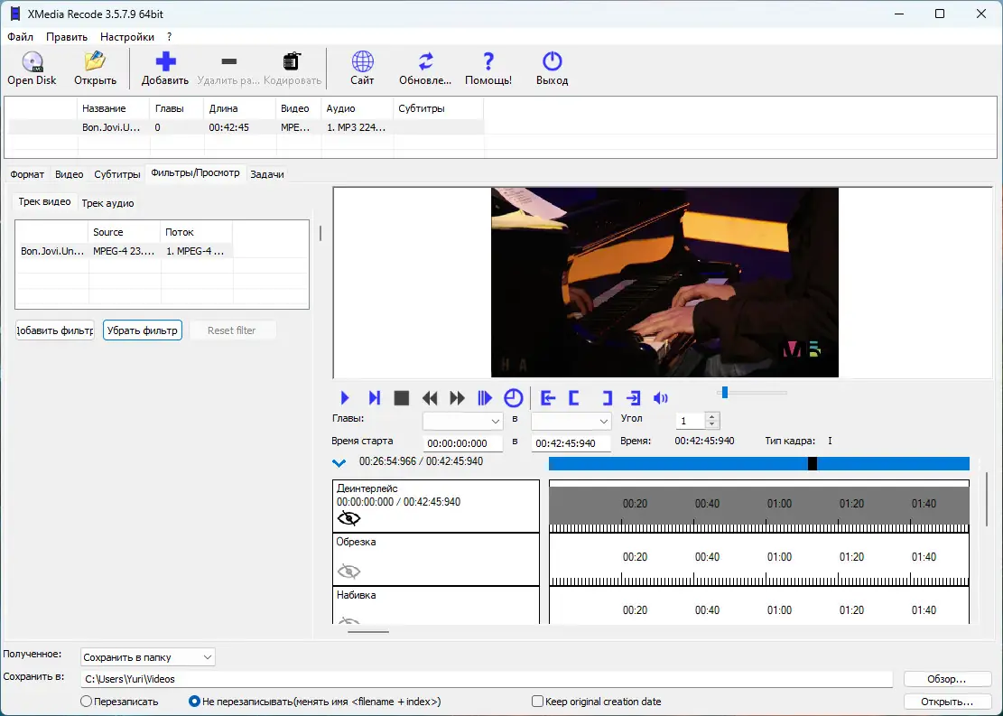
Task: Select the Перезаписать radio button
Action: [x=87, y=702]
